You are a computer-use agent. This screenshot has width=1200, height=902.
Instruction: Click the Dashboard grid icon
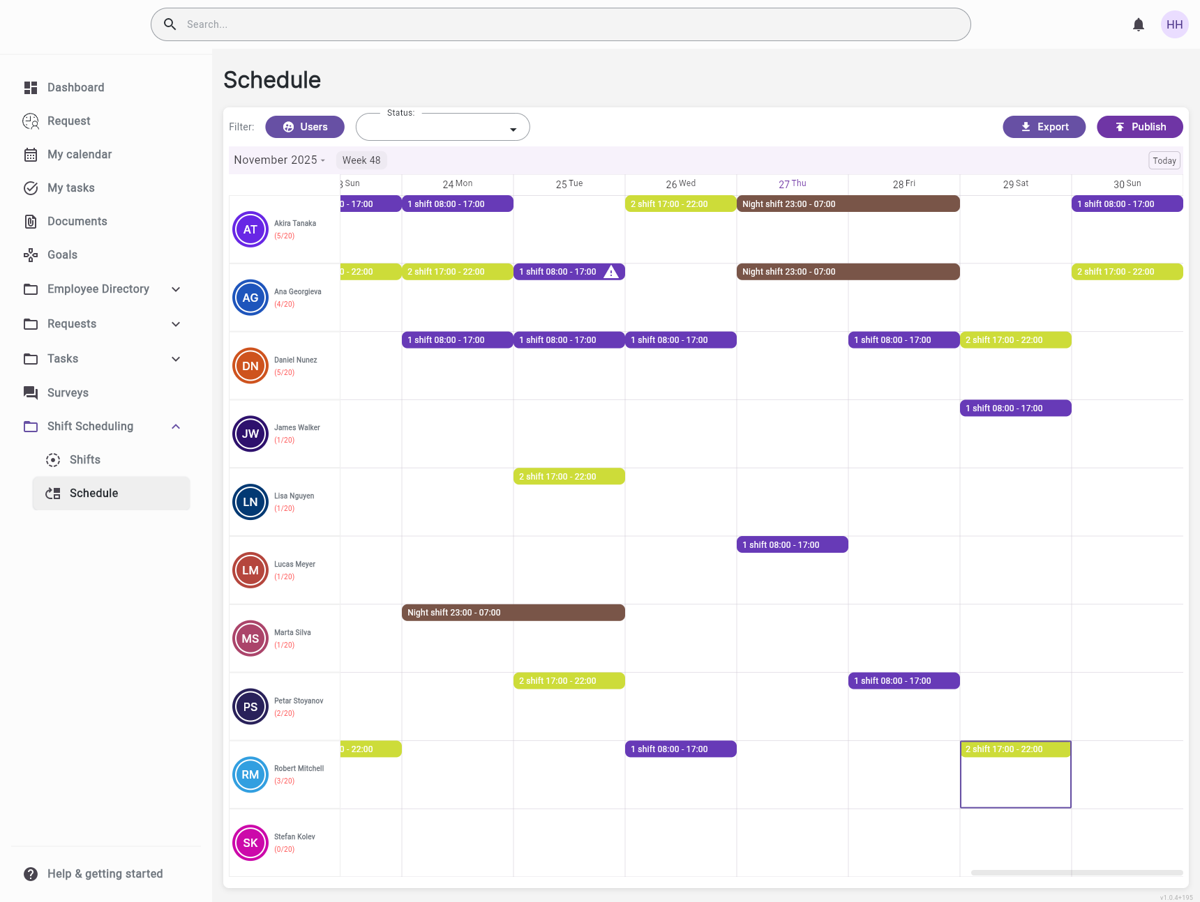[31, 88]
